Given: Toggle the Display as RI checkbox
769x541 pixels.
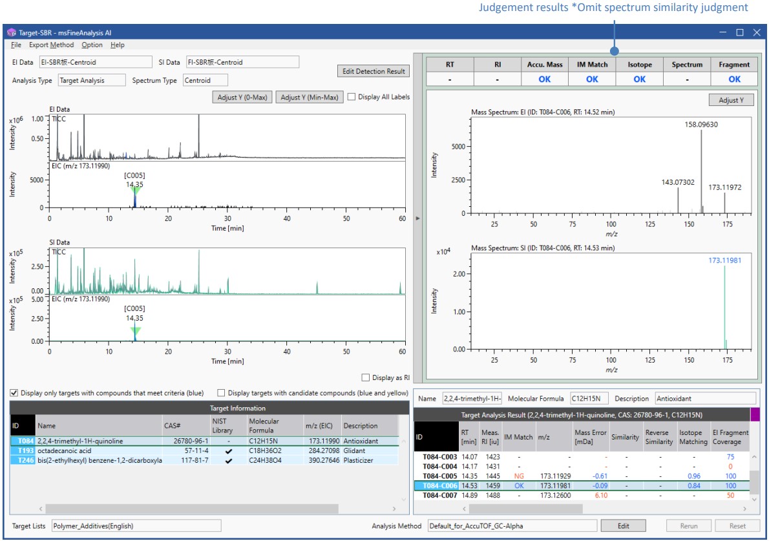Looking at the screenshot, I should click(366, 377).
